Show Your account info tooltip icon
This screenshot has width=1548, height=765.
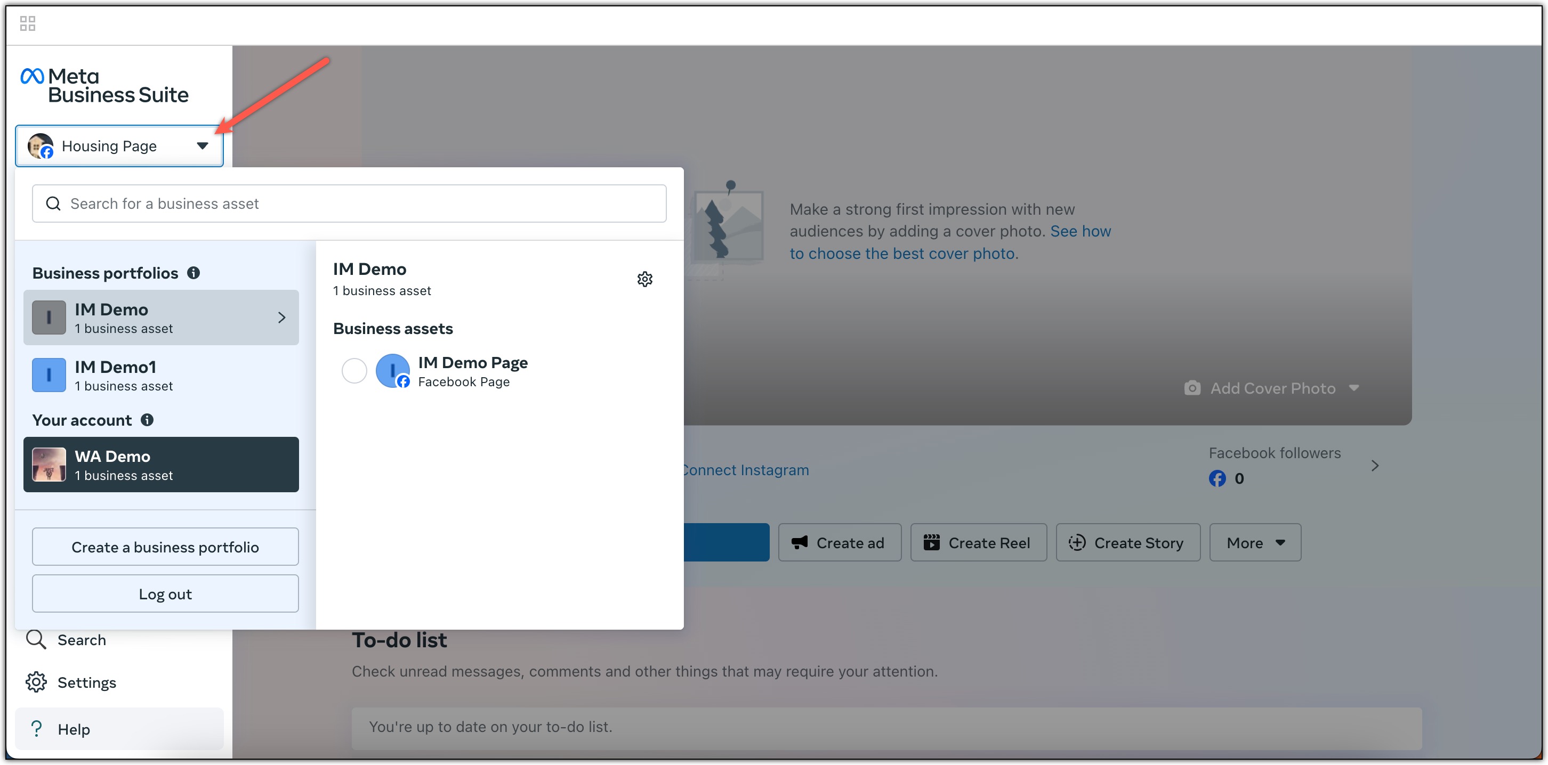147,420
